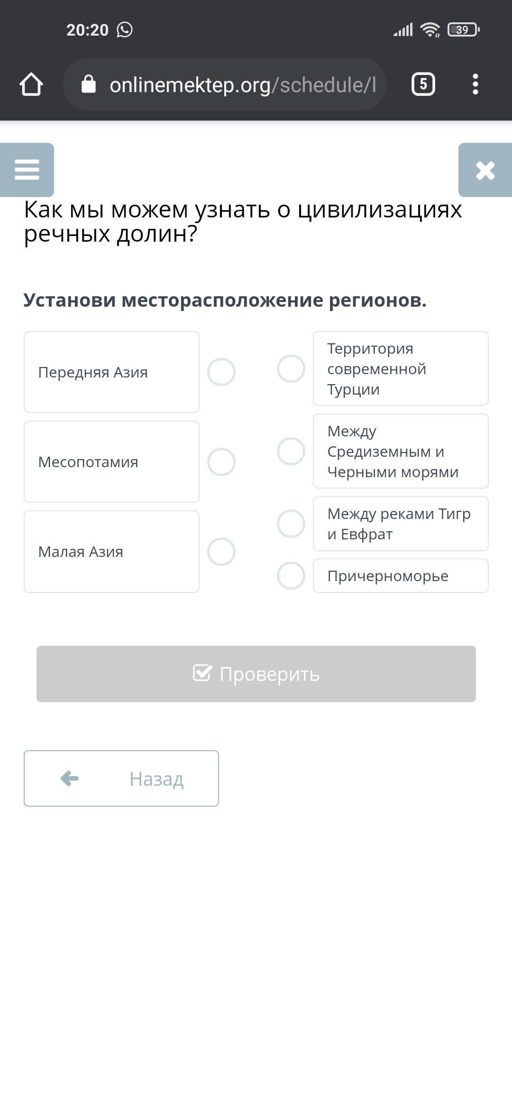Tap the battery indicator in status bar

[x=463, y=30]
